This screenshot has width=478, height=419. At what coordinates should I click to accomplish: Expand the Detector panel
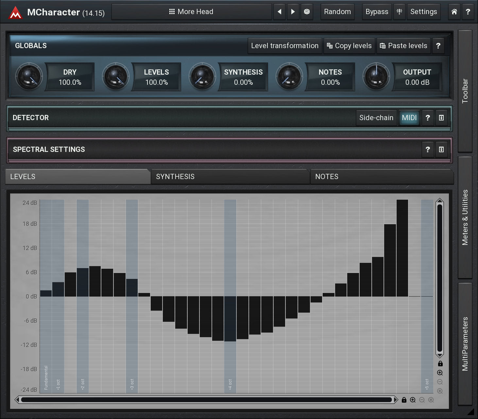point(441,118)
